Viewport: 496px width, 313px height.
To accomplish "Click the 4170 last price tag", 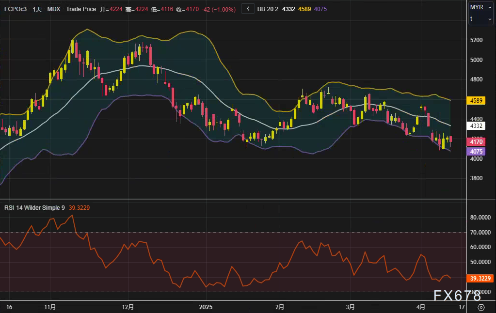I will pos(476,141).
